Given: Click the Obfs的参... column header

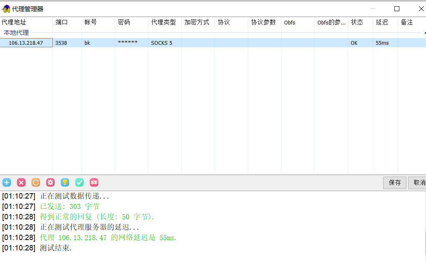Looking at the screenshot, I should click(x=332, y=22).
